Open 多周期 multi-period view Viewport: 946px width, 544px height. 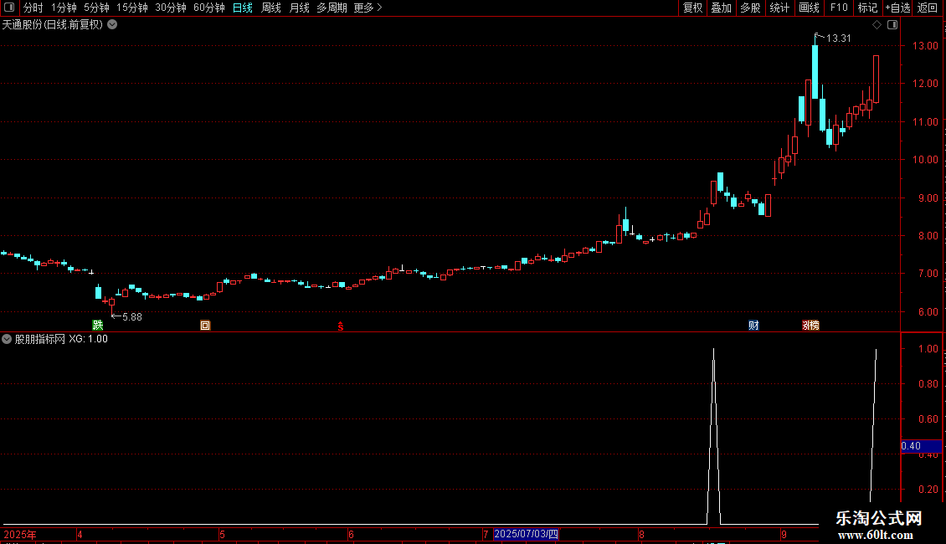click(332, 8)
